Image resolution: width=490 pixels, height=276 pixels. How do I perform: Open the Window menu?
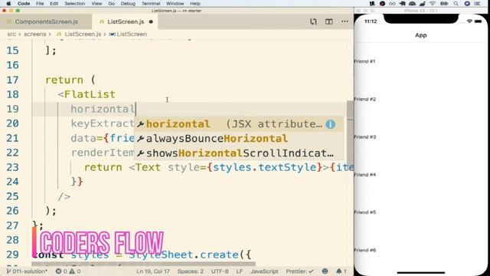(x=175, y=3)
